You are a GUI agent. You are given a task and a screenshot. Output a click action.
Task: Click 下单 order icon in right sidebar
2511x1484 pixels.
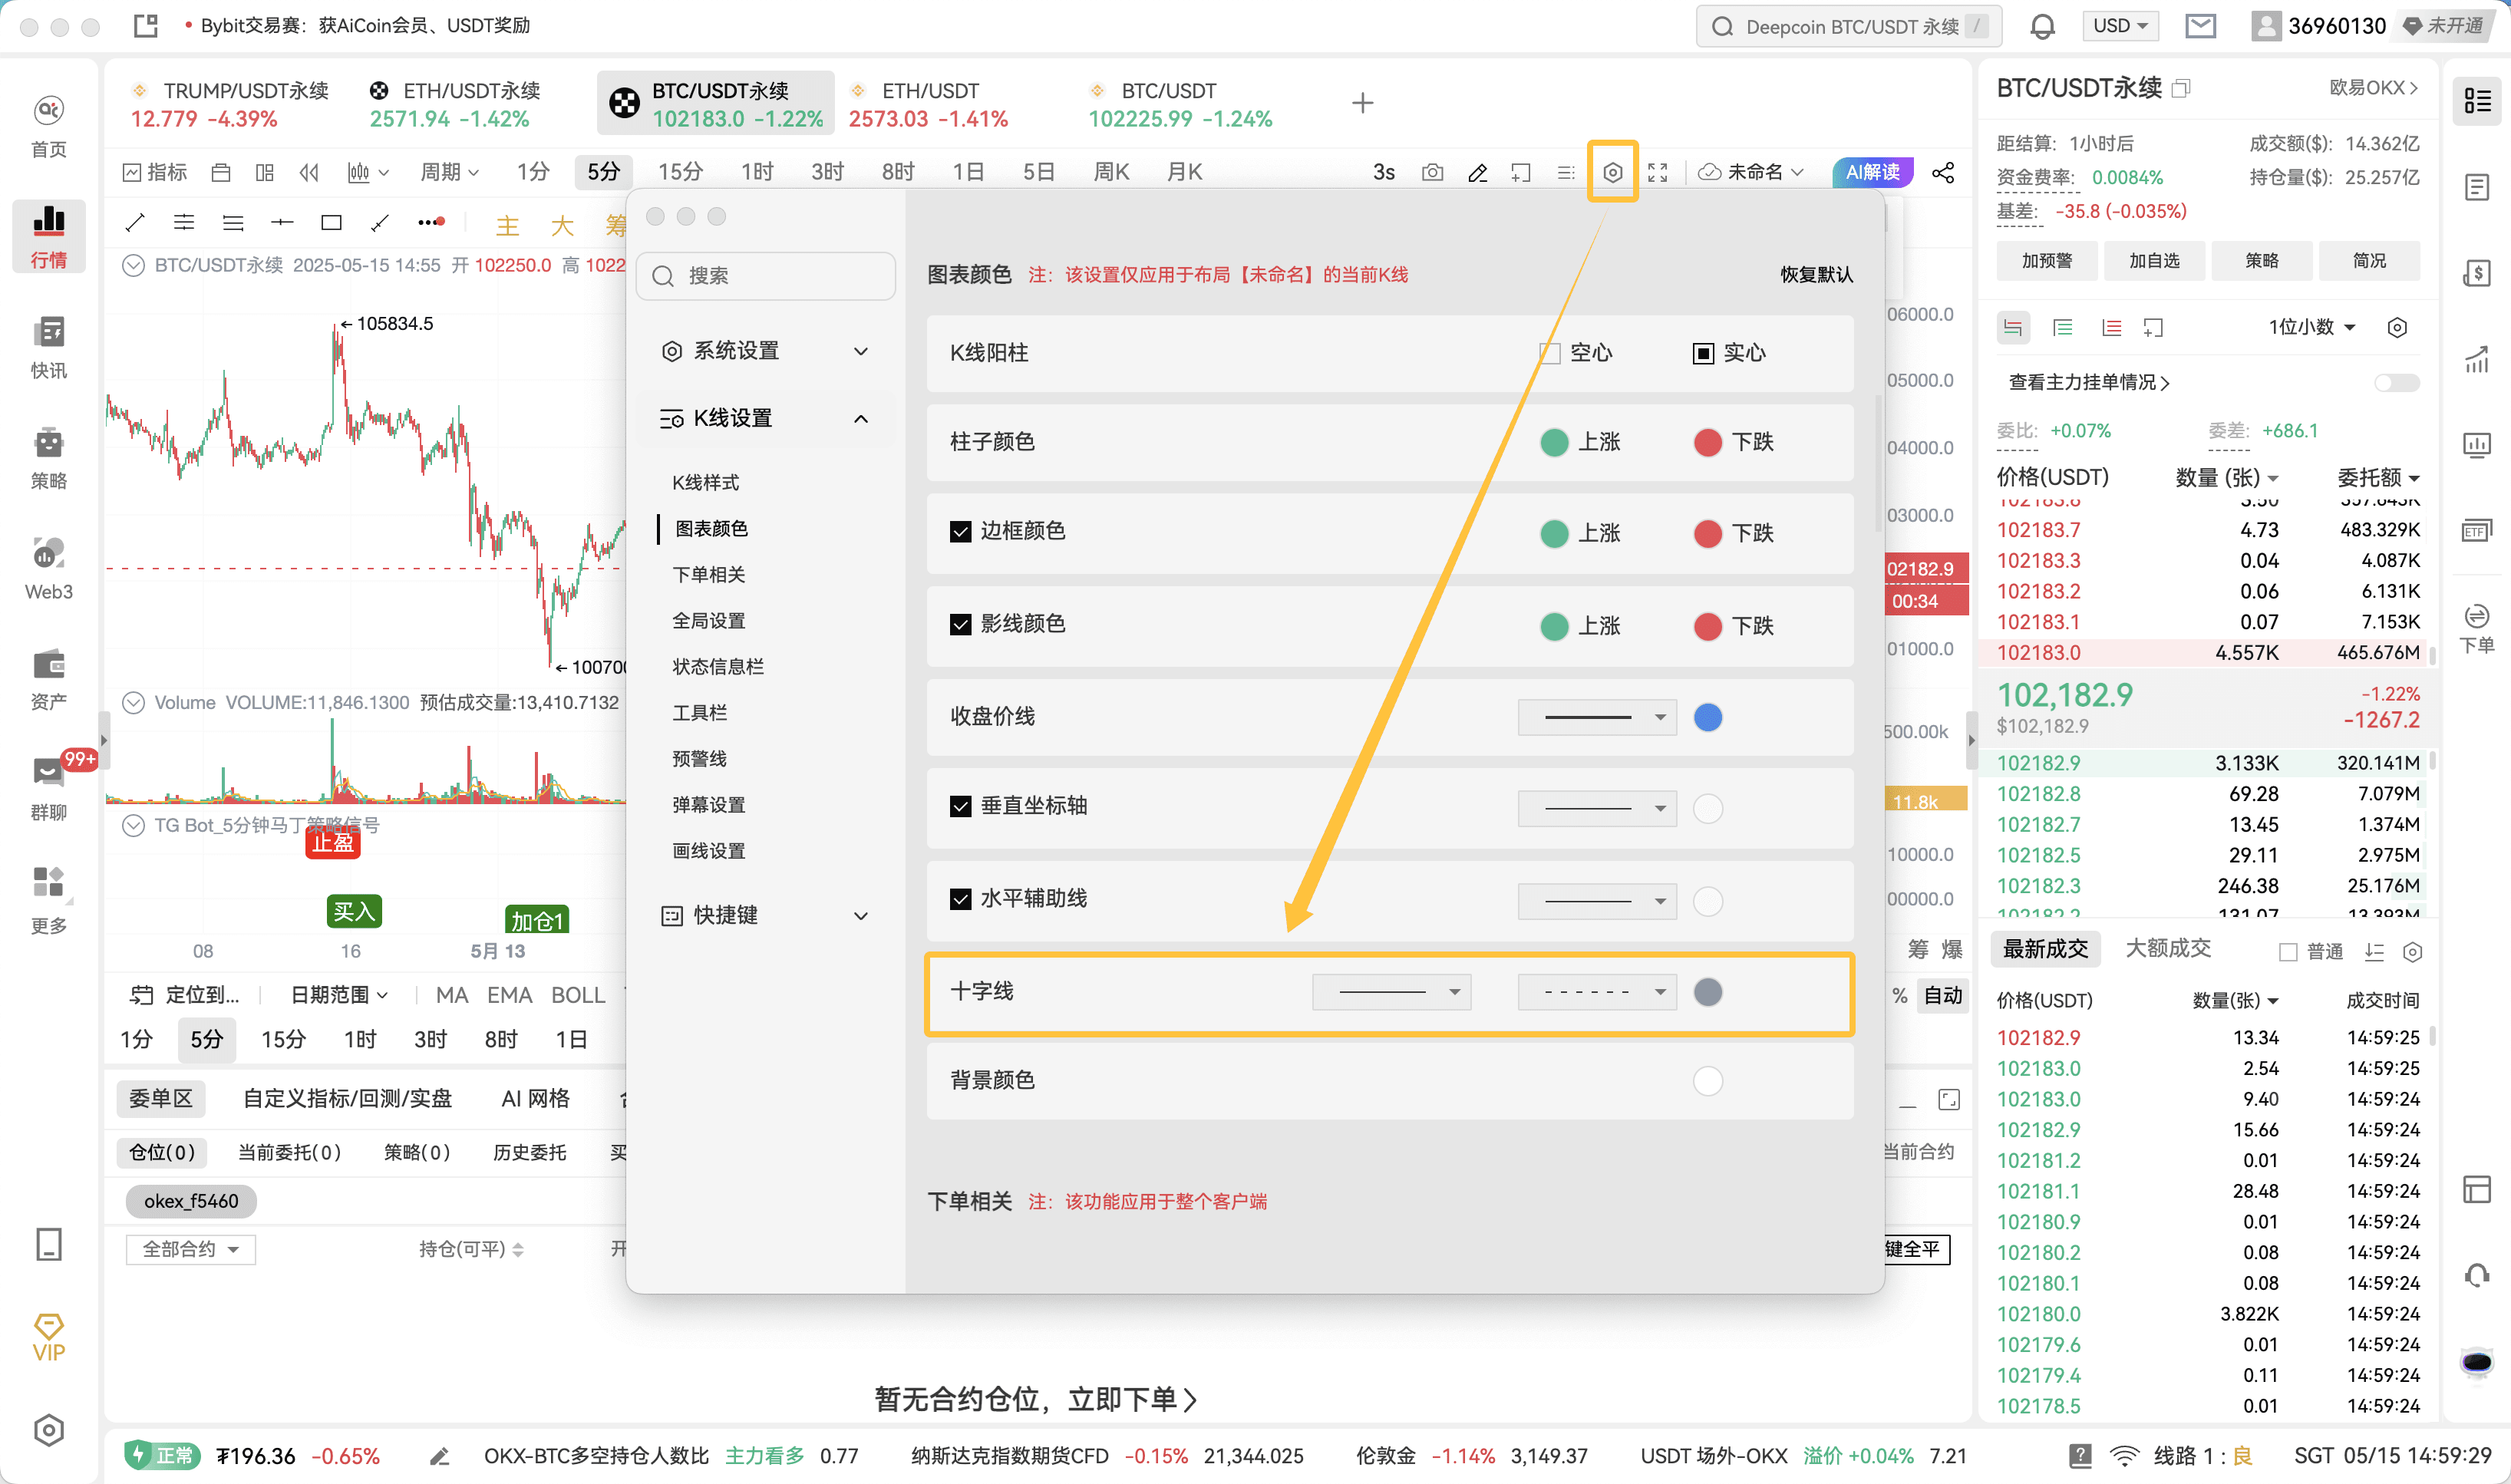click(x=2477, y=629)
